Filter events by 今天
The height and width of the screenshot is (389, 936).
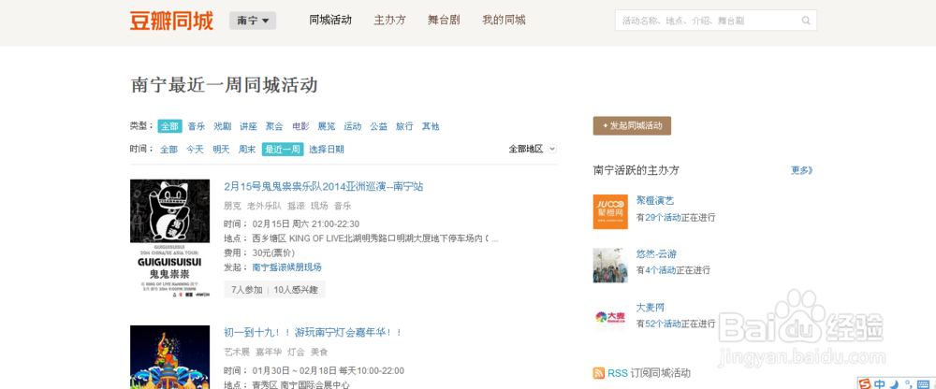coord(196,150)
